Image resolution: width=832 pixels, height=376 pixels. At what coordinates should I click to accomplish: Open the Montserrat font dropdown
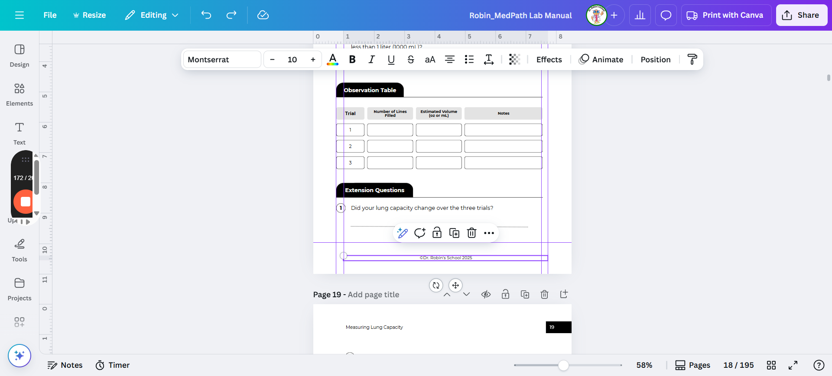click(222, 59)
